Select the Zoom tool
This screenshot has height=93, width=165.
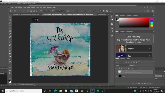point(10,73)
